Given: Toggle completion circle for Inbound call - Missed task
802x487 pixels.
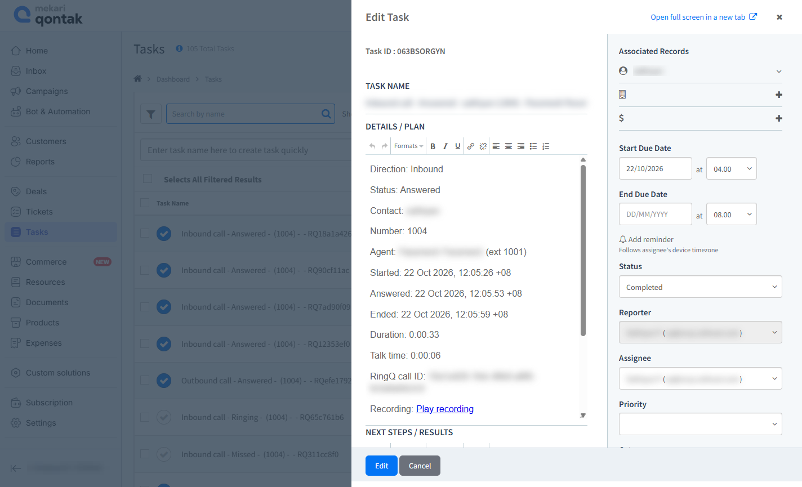Looking at the screenshot, I should tap(164, 454).
